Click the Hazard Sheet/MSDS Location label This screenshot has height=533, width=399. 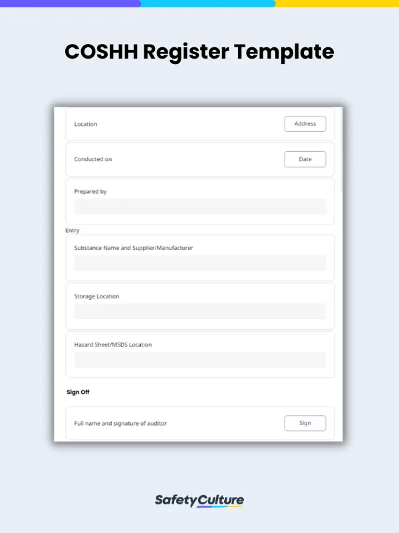tap(113, 345)
